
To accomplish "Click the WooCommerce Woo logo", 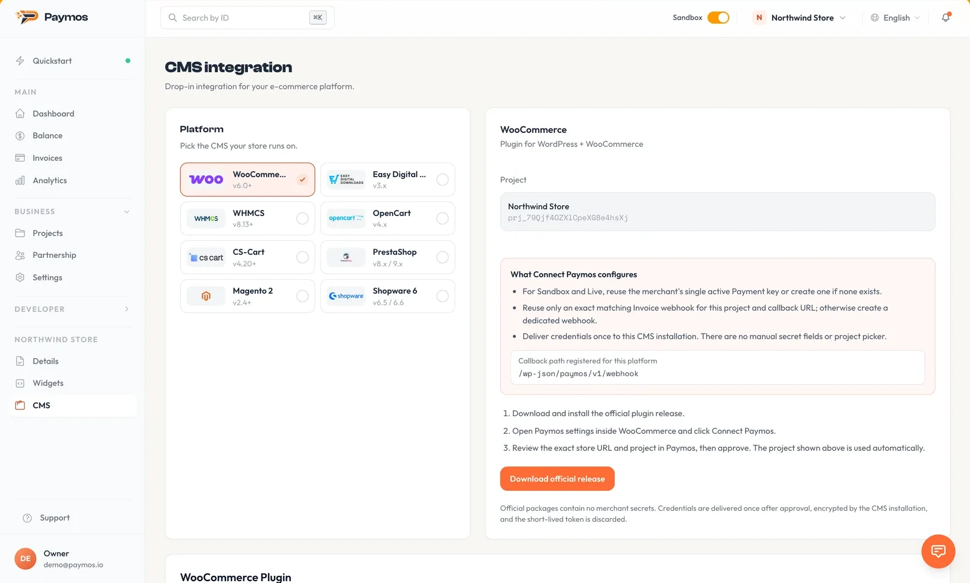I will coord(206,180).
